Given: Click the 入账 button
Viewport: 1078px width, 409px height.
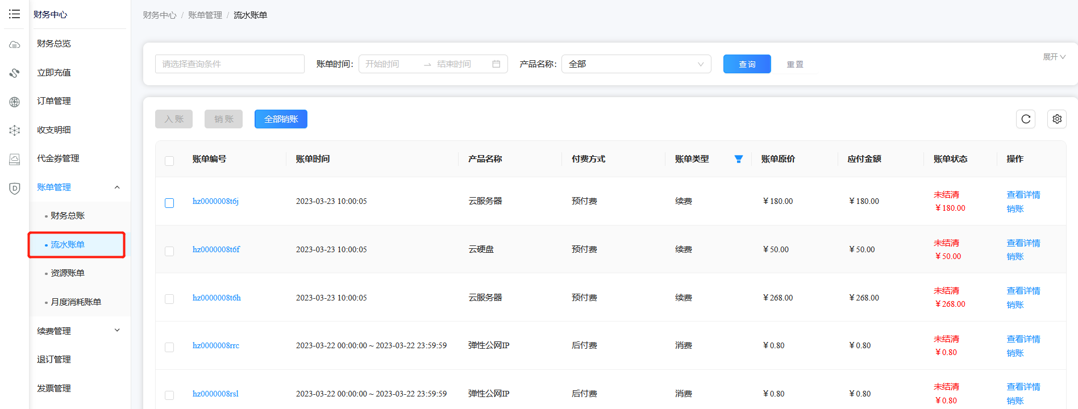Looking at the screenshot, I should [x=174, y=119].
